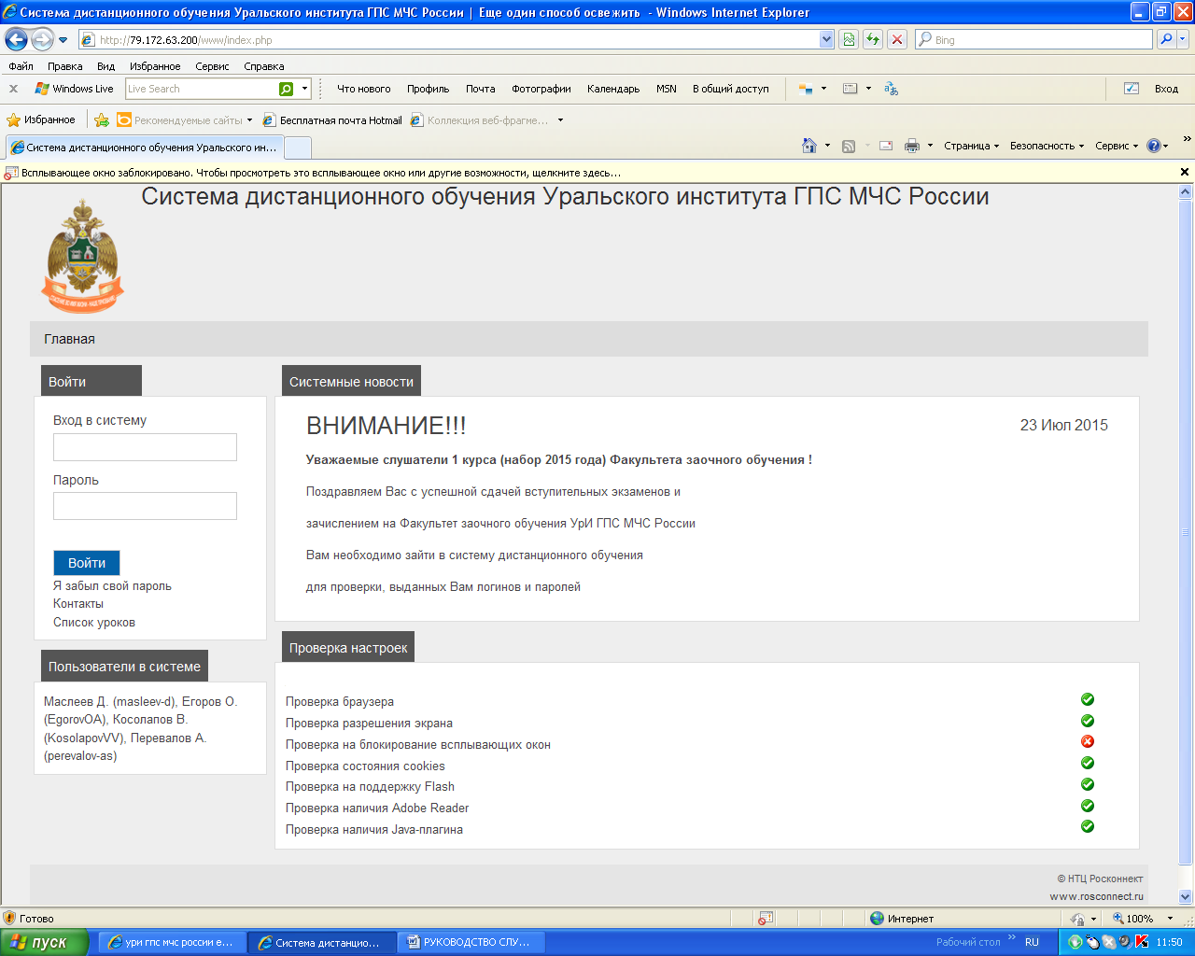Expand the Безопасность menu dropdown
1195x956 pixels.
pos(1047,146)
